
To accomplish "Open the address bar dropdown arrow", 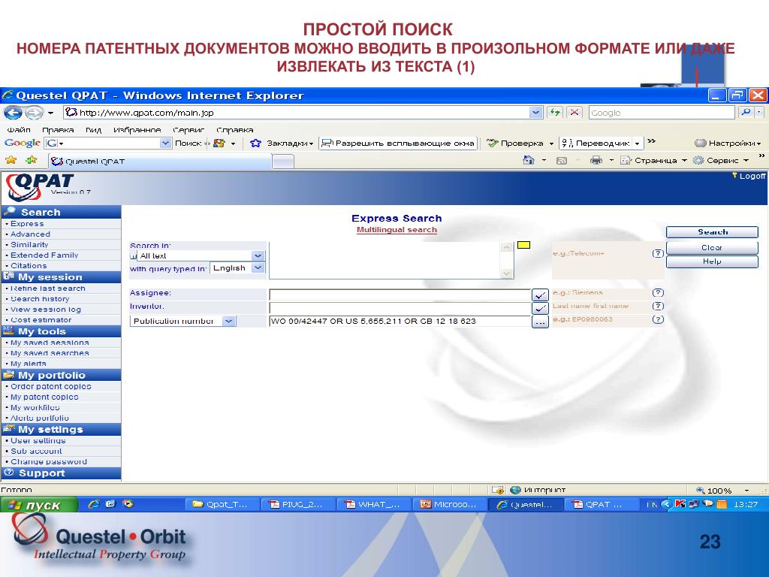I will 535,113.
